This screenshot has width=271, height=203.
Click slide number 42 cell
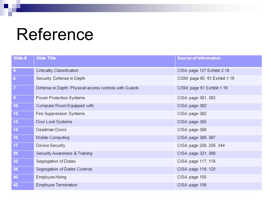coord(23,186)
